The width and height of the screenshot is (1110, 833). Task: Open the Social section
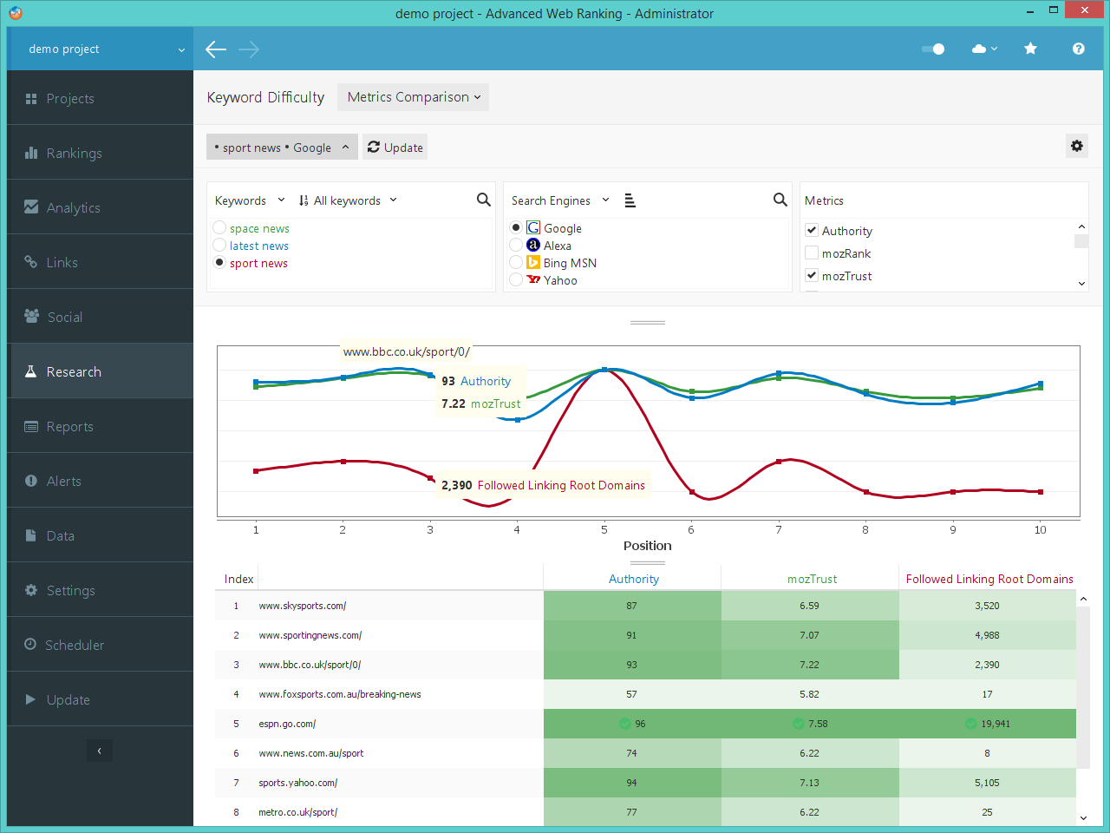[101, 317]
